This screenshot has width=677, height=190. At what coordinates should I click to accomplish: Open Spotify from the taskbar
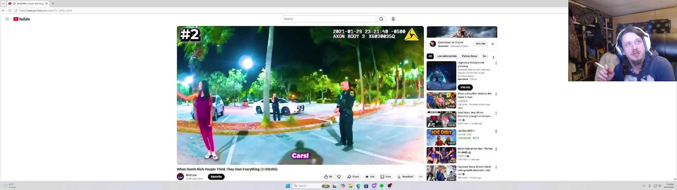[x=382, y=186]
